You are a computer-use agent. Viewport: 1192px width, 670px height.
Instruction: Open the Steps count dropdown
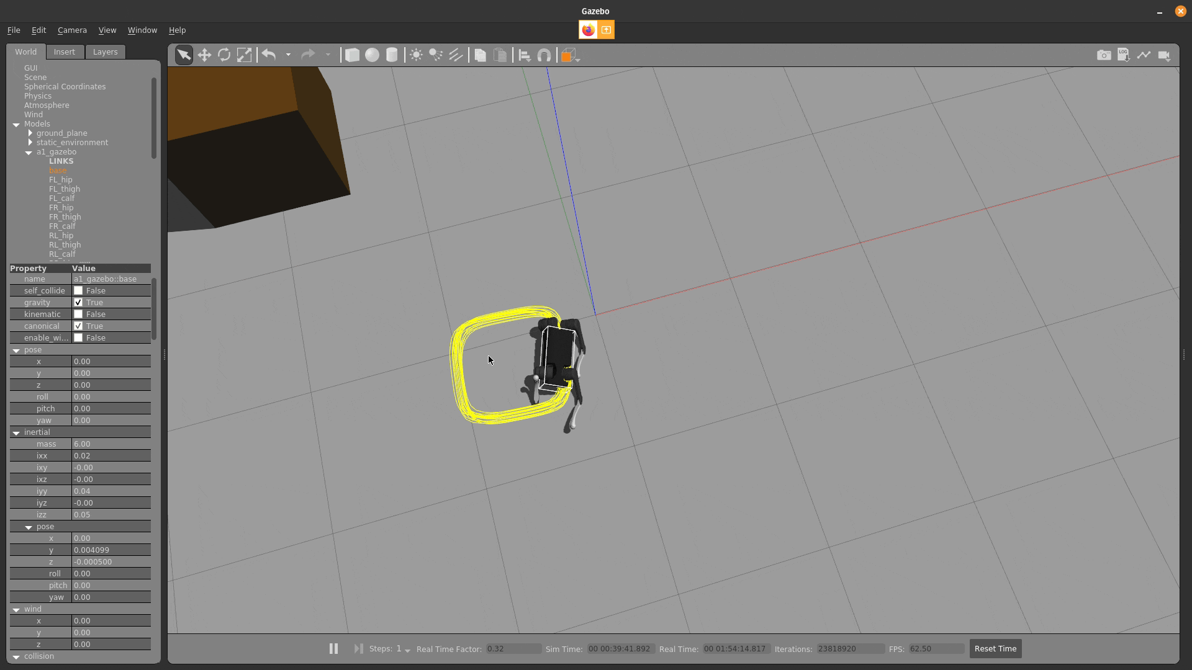coord(407,650)
